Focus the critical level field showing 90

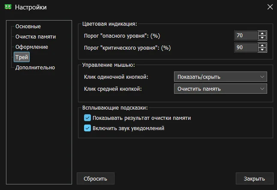(246, 47)
